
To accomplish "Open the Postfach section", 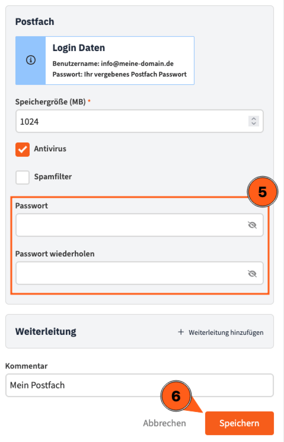I will coord(35,21).
